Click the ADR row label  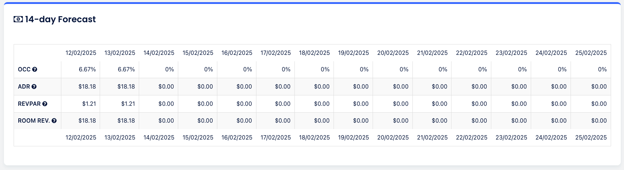tap(24, 87)
